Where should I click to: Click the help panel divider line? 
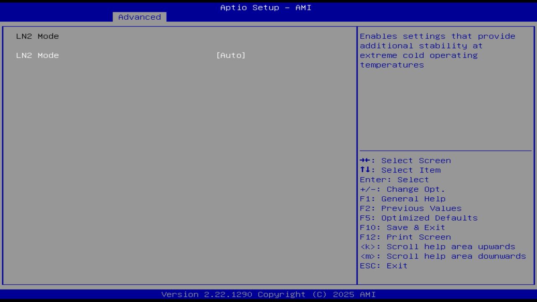click(x=446, y=150)
